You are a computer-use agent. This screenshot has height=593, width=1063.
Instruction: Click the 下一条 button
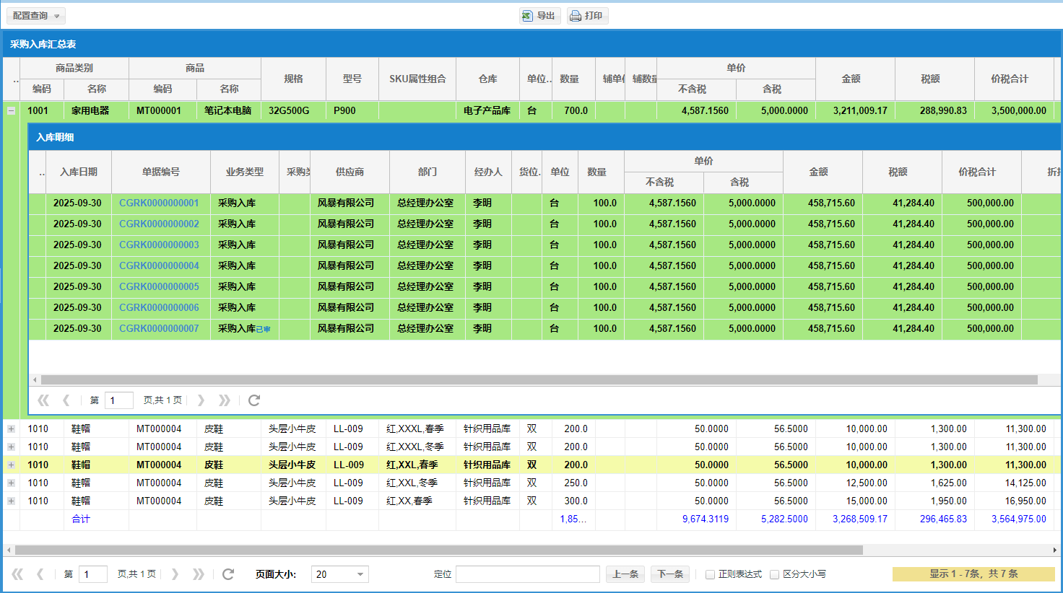[669, 574]
